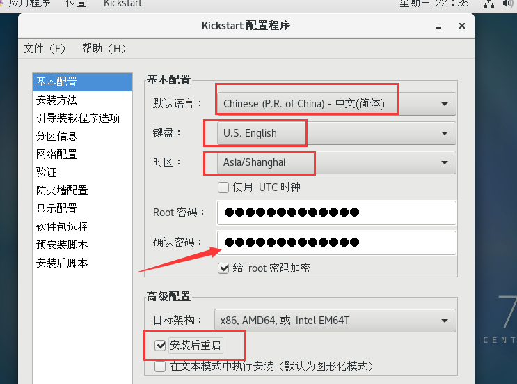This screenshot has height=384, width=517.
Task: Expand the 目标架构 dropdown
Action: [335, 321]
